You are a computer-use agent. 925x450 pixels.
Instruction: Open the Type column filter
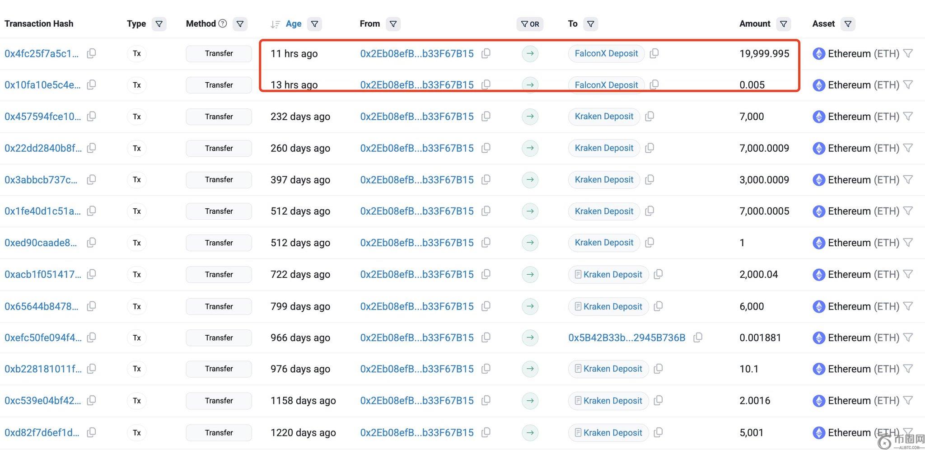click(x=159, y=24)
